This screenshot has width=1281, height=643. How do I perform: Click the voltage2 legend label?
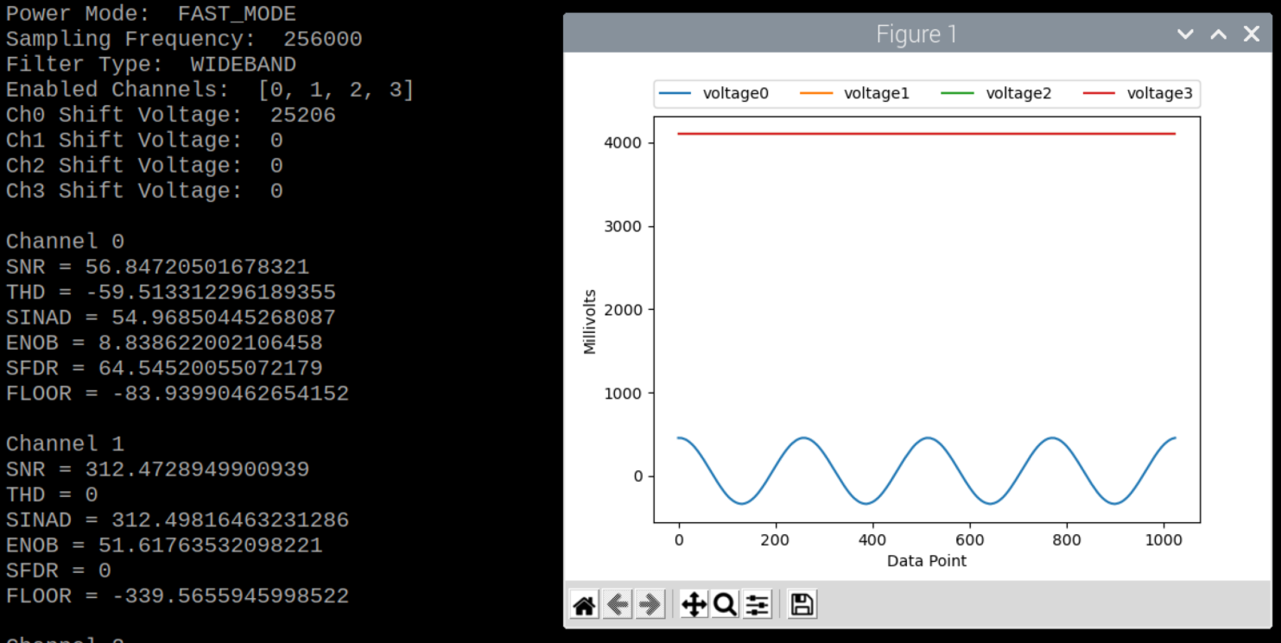click(x=1018, y=93)
